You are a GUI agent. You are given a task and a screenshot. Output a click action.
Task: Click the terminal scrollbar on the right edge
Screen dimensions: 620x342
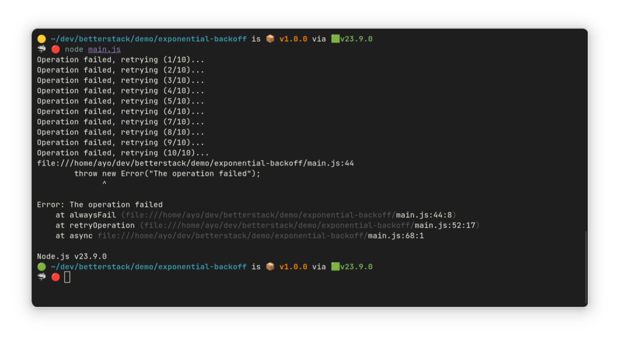[586, 267]
